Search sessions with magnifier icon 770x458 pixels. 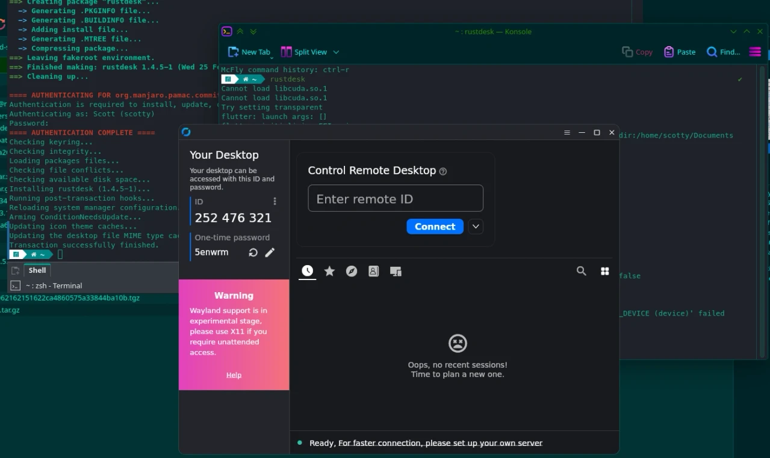pyautogui.click(x=581, y=271)
